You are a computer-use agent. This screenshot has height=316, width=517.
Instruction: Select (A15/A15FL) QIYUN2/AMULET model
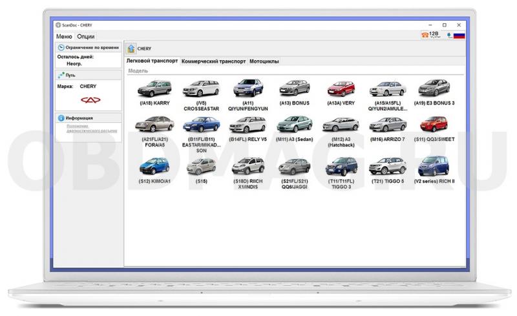(x=388, y=95)
